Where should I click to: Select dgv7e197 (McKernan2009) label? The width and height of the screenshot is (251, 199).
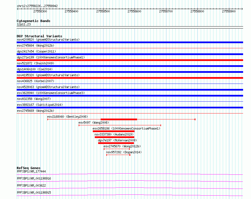(x=117, y=140)
